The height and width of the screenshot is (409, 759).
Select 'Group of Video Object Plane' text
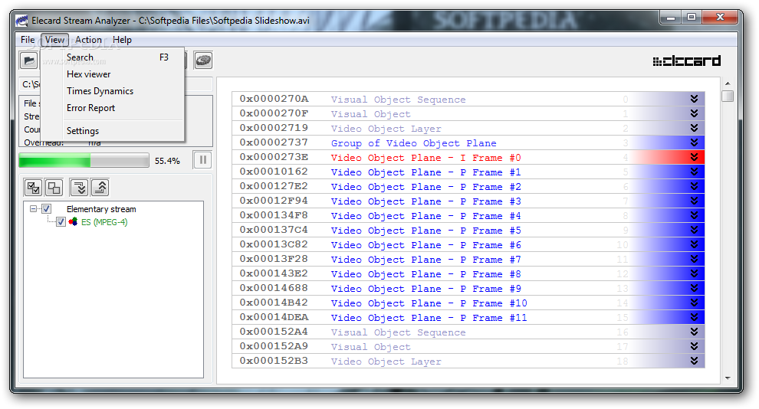point(414,143)
